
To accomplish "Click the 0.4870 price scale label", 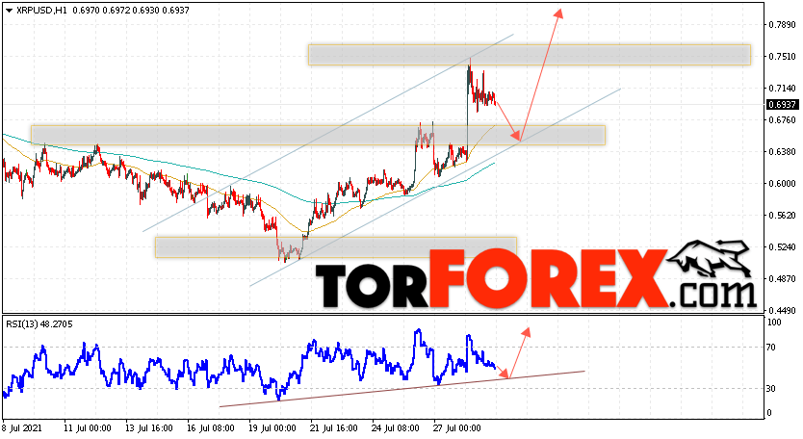I will click(x=783, y=278).
